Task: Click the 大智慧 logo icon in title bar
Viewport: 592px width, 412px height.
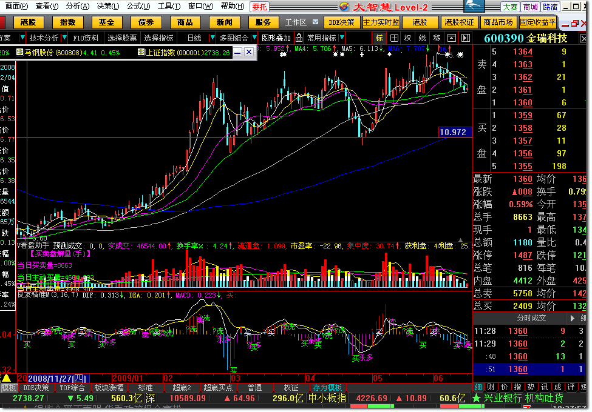Action: tap(344, 7)
